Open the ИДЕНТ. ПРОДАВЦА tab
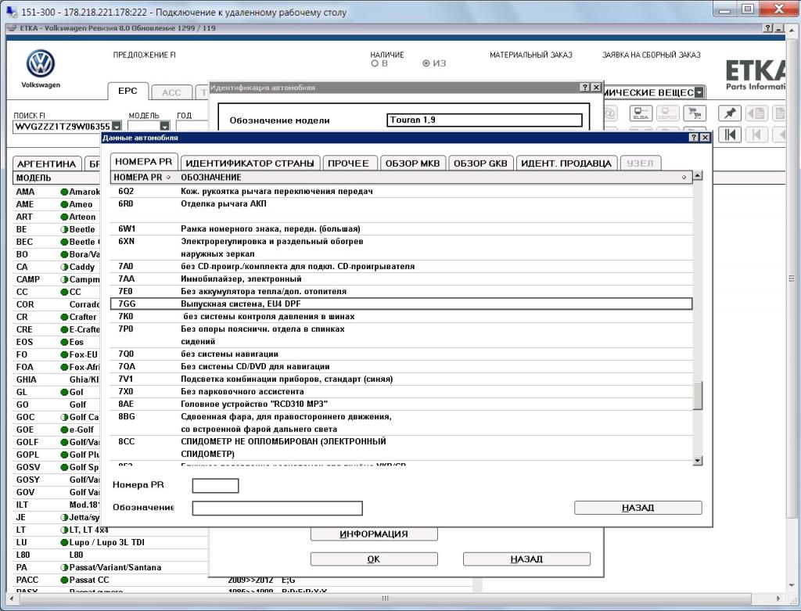This screenshot has height=611, width=801. point(566,163)
